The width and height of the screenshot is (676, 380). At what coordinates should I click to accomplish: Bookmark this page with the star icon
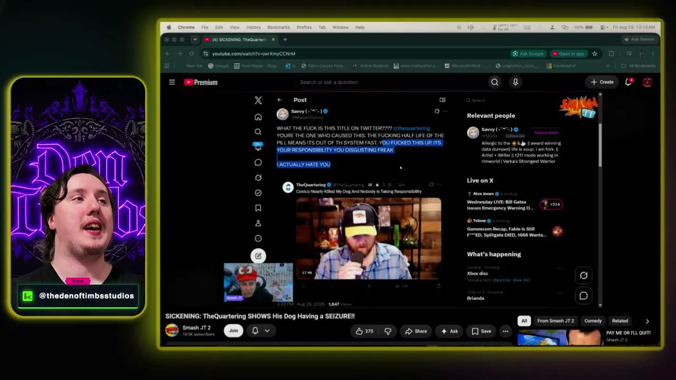tap(595, 53)
